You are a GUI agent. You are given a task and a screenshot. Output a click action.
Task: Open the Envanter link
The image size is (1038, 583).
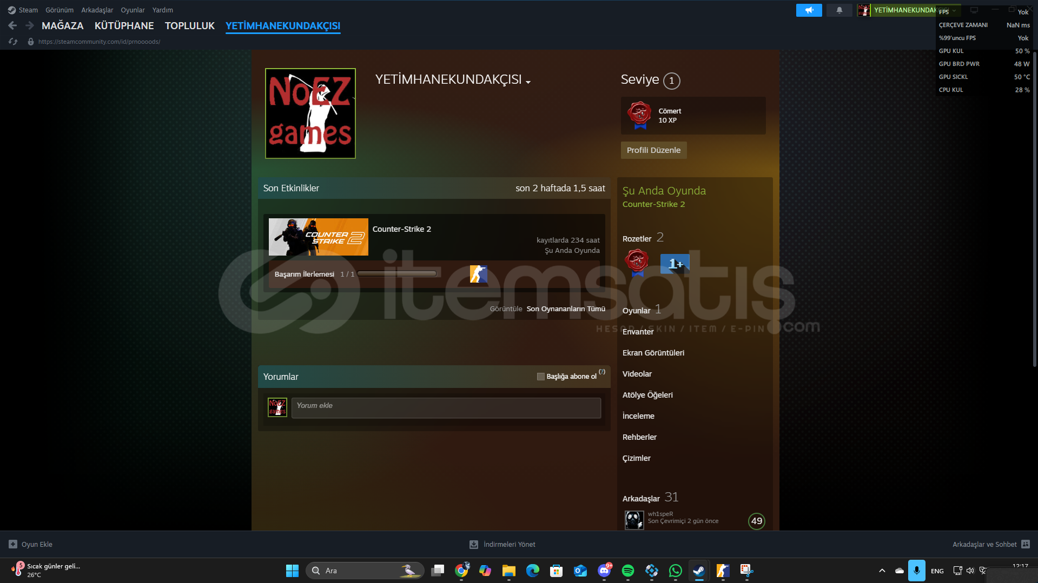(638, 332)
